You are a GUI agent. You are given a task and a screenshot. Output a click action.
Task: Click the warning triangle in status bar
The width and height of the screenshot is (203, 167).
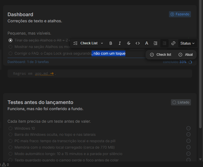[x=4, y=164]
